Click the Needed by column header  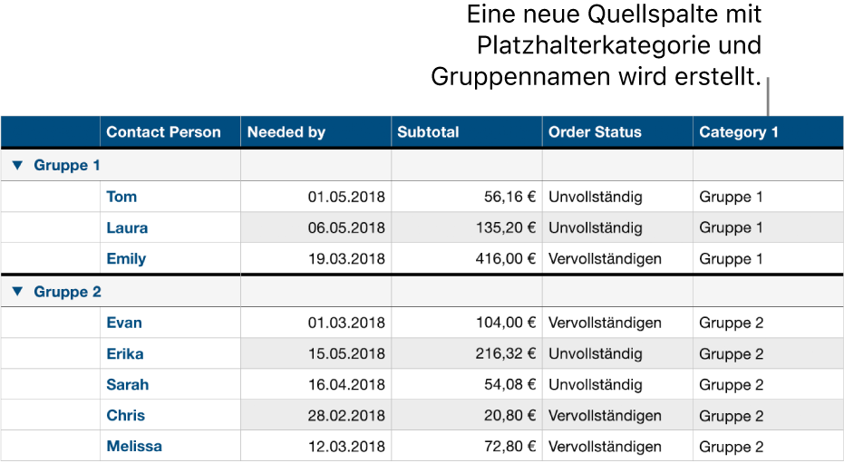click(286, 132)
